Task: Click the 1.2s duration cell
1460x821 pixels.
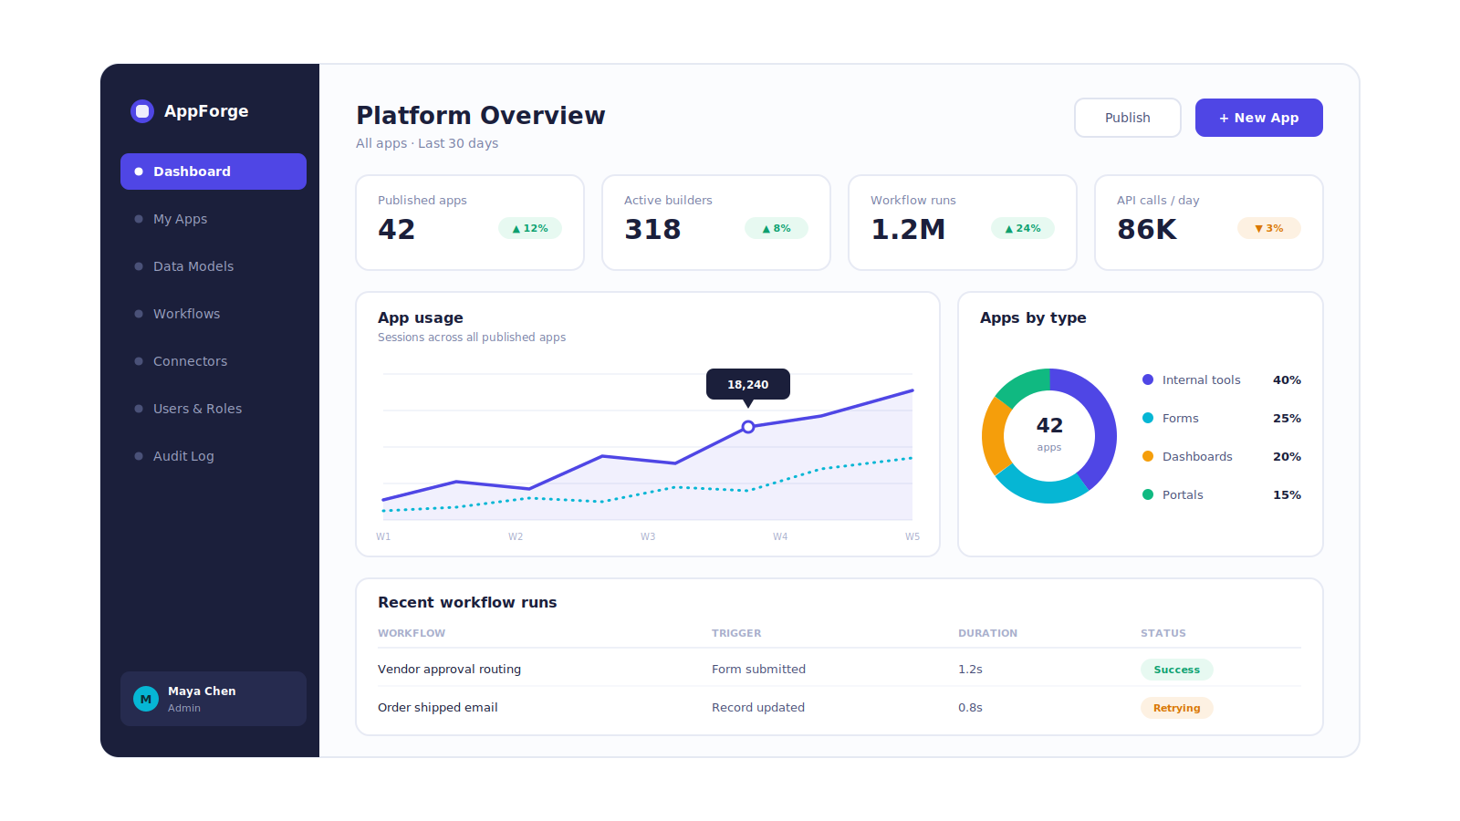Action: 970,669
